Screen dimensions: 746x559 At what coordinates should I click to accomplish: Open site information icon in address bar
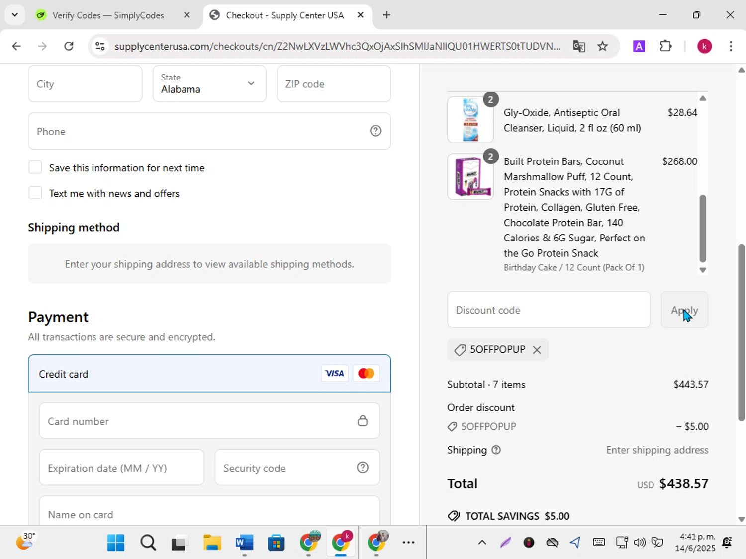point(100,46)
